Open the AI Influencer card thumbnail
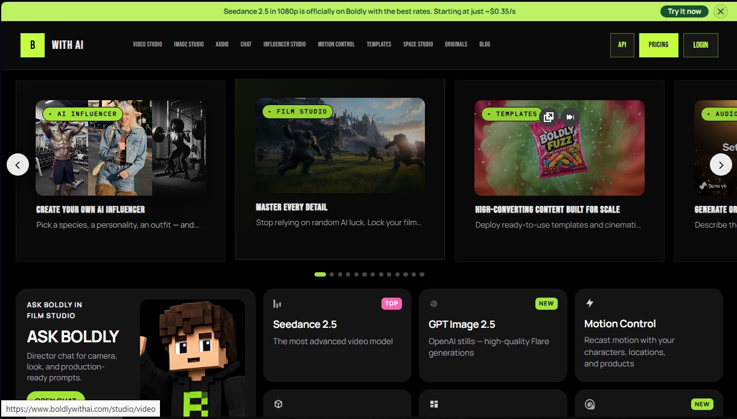This screenshot has height=419, width=737. 121,148
